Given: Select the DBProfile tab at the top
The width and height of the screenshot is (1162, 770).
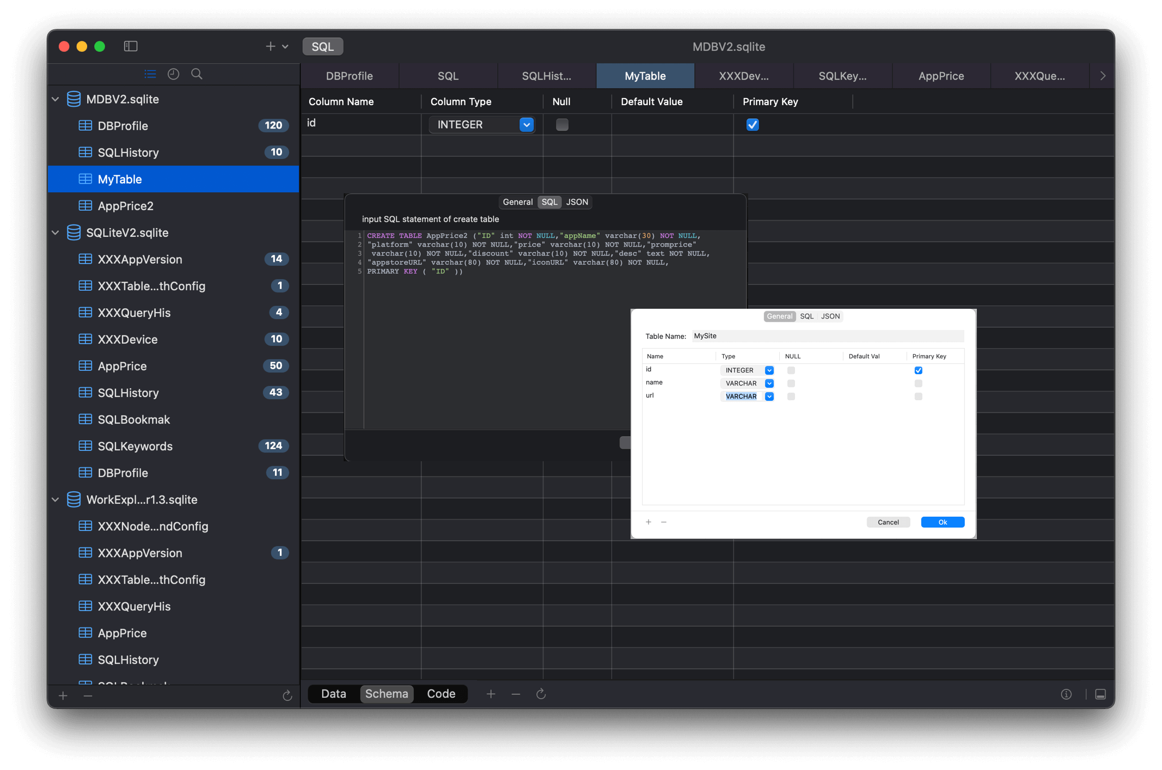Looking at the screenshot, I should (349, 76).
